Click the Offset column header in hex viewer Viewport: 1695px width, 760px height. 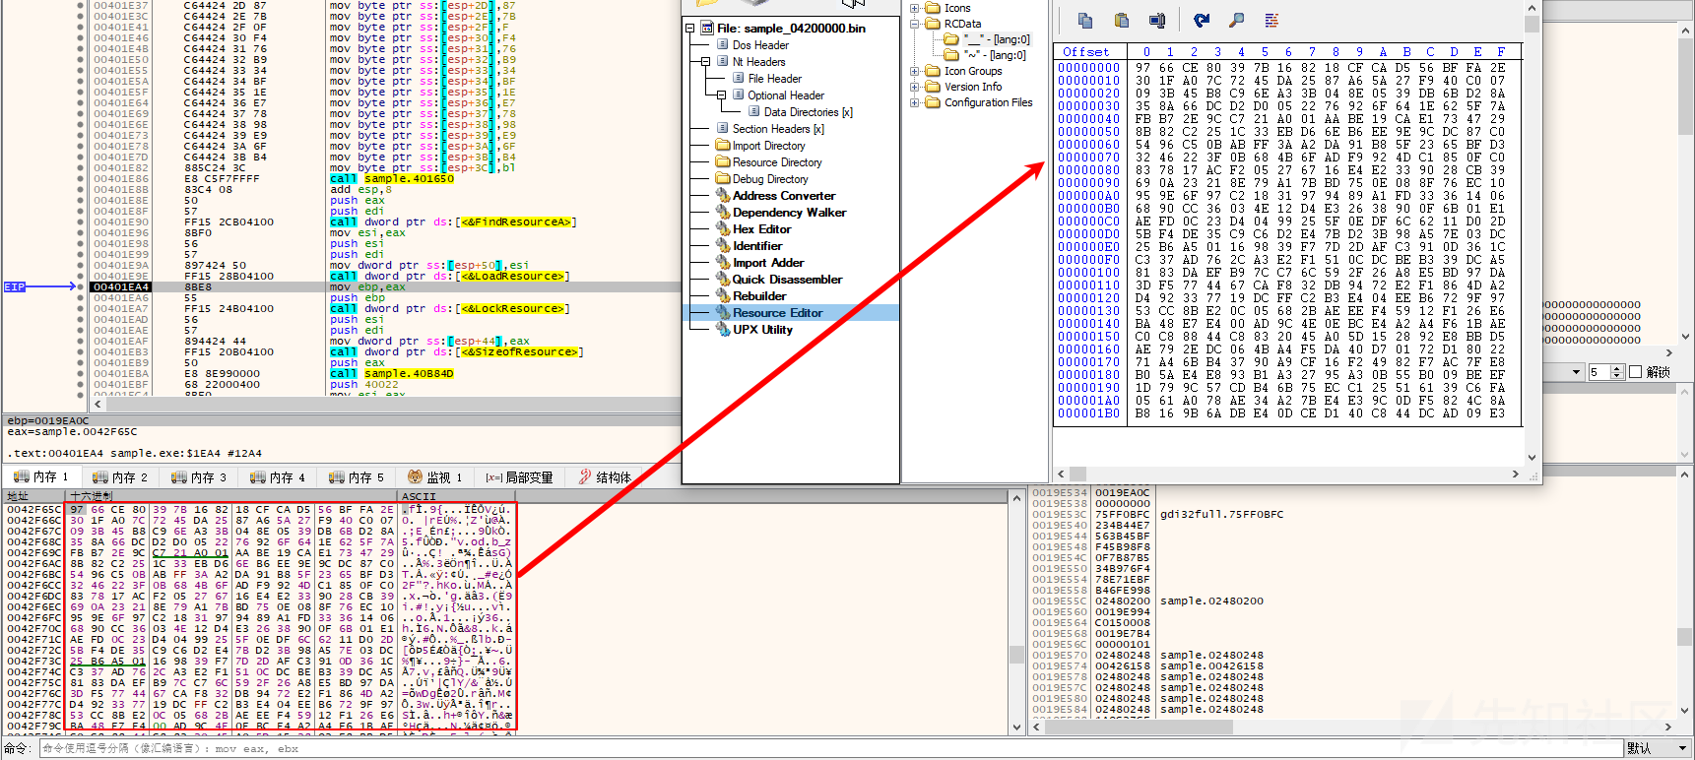(x=1085, y=52)
